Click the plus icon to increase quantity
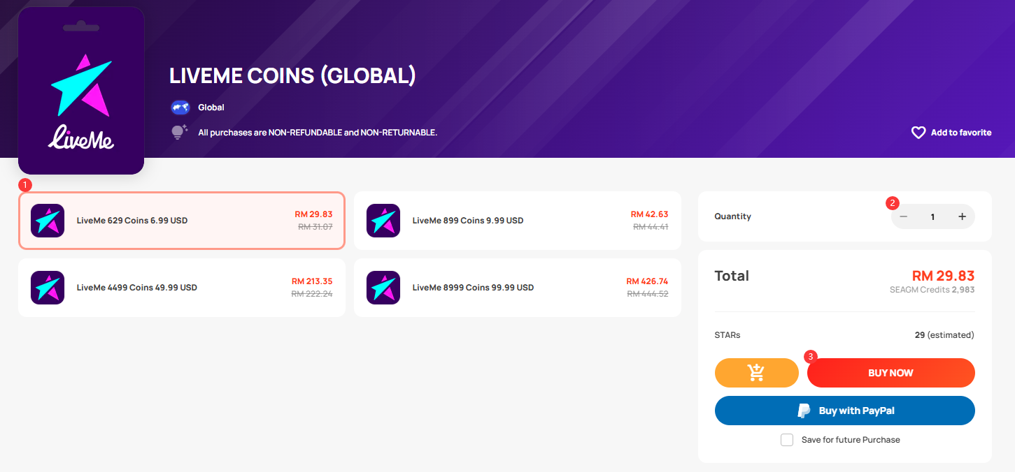 click(962, 216)
